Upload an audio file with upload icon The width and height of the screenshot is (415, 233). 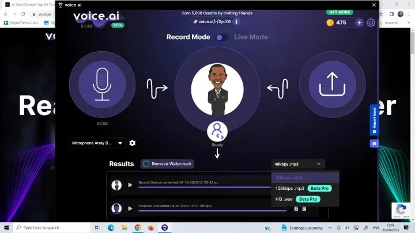tap(332, 84)
